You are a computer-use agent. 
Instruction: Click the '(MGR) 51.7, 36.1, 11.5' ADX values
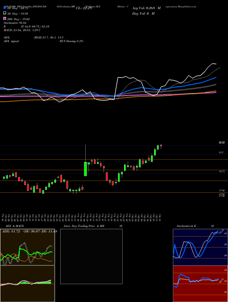[48, 38]
